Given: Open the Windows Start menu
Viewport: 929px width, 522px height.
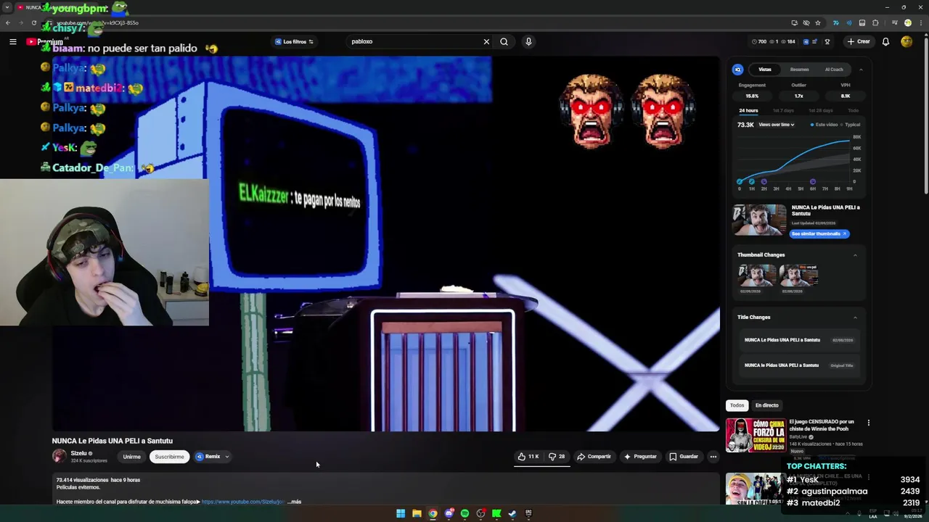Looking at the screenshot, I should [401, 513].
